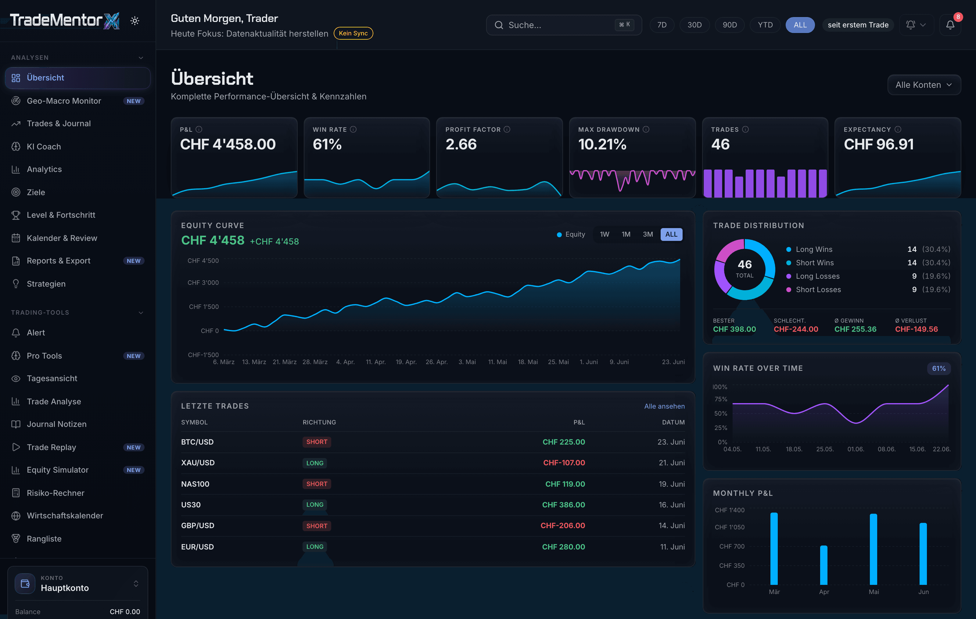Image resolution: width=976 pixels, height=619 pixels.
Task: Click the info icon next to P&L
Action: [199, 130]
